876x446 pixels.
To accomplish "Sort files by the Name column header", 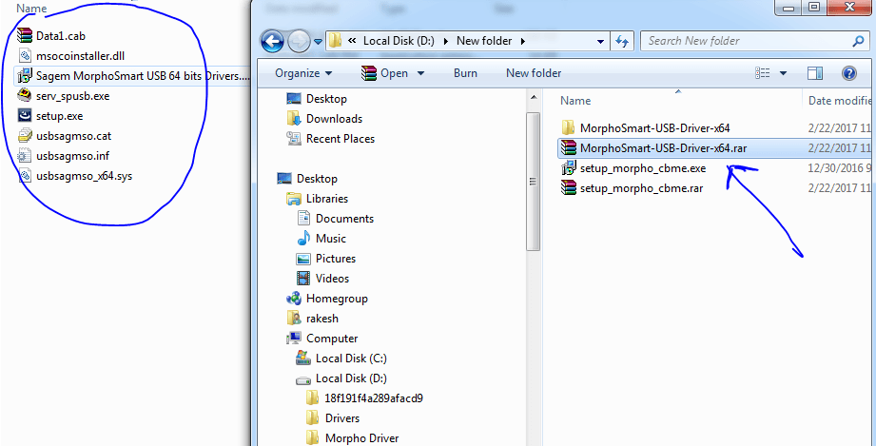I will tap(576, 101).
